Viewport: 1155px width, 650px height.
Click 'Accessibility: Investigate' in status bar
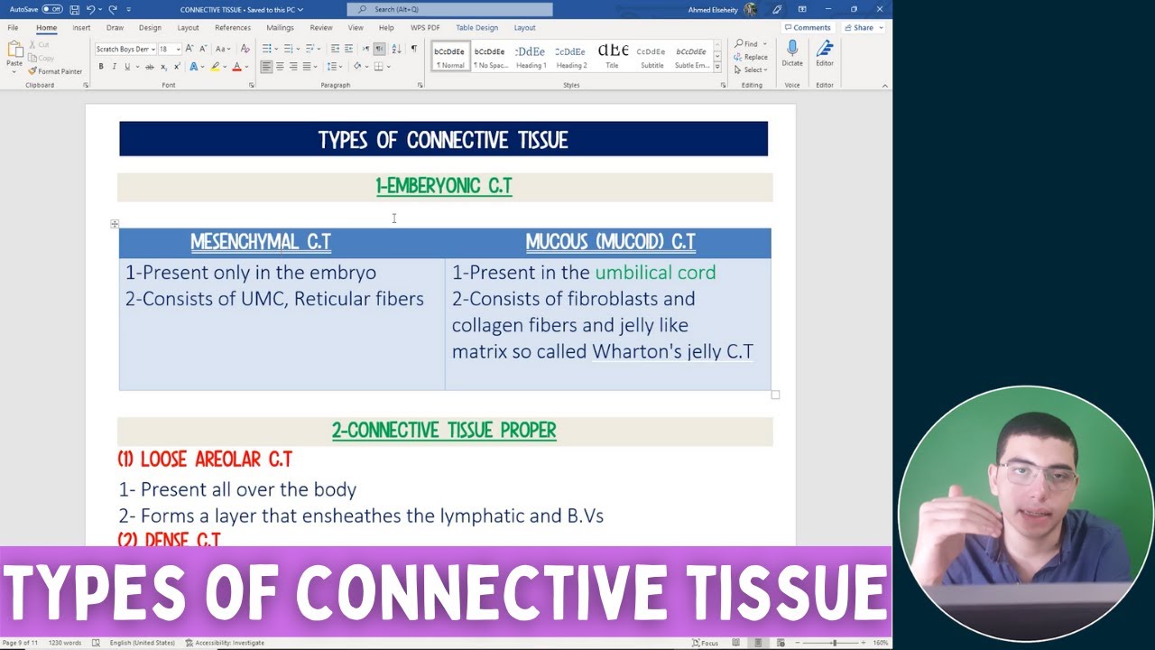[225, 643]
